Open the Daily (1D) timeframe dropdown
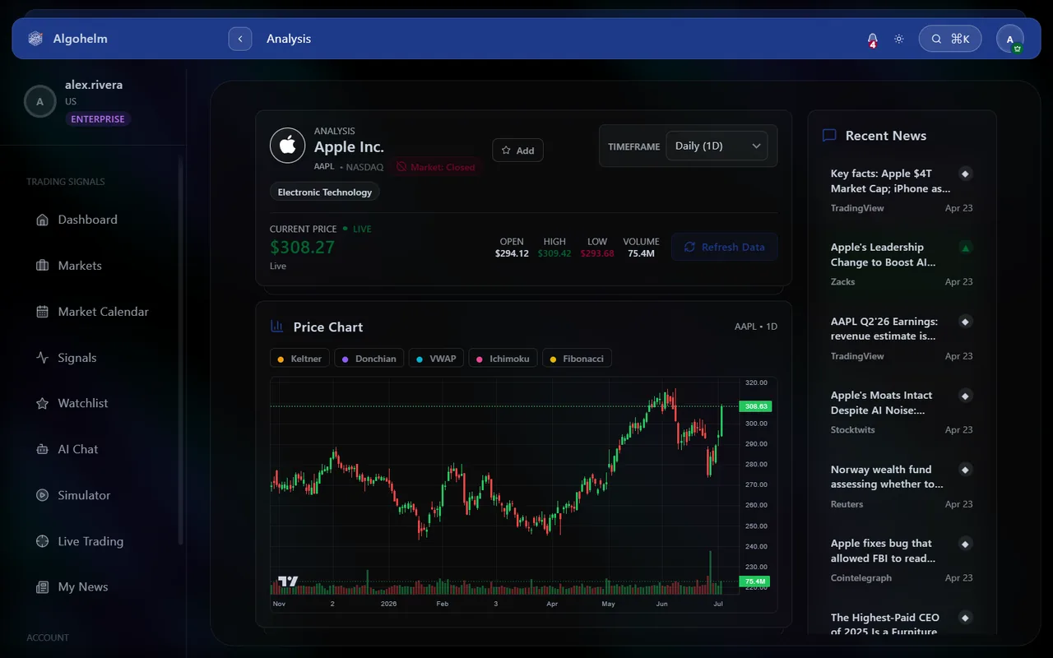The image size is (1053, 658). (x=717, y=146)
